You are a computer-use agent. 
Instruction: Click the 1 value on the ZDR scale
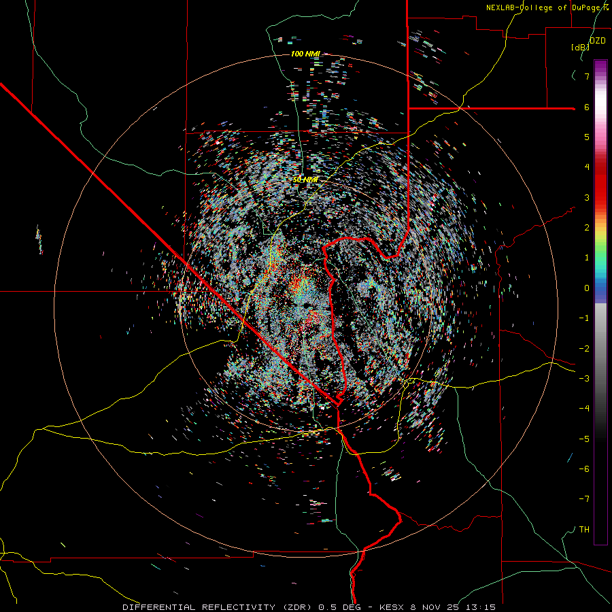click(587, 258)
